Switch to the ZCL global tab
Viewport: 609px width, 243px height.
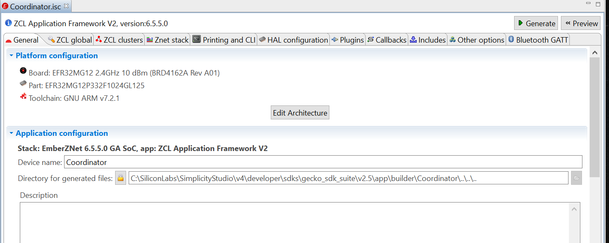tap(70, 40)
